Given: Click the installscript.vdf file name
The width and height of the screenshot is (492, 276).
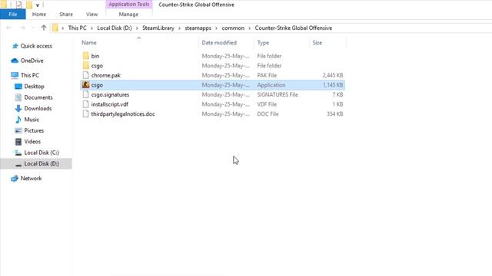Looking at the screenshot, I should [x=109, y=104].
